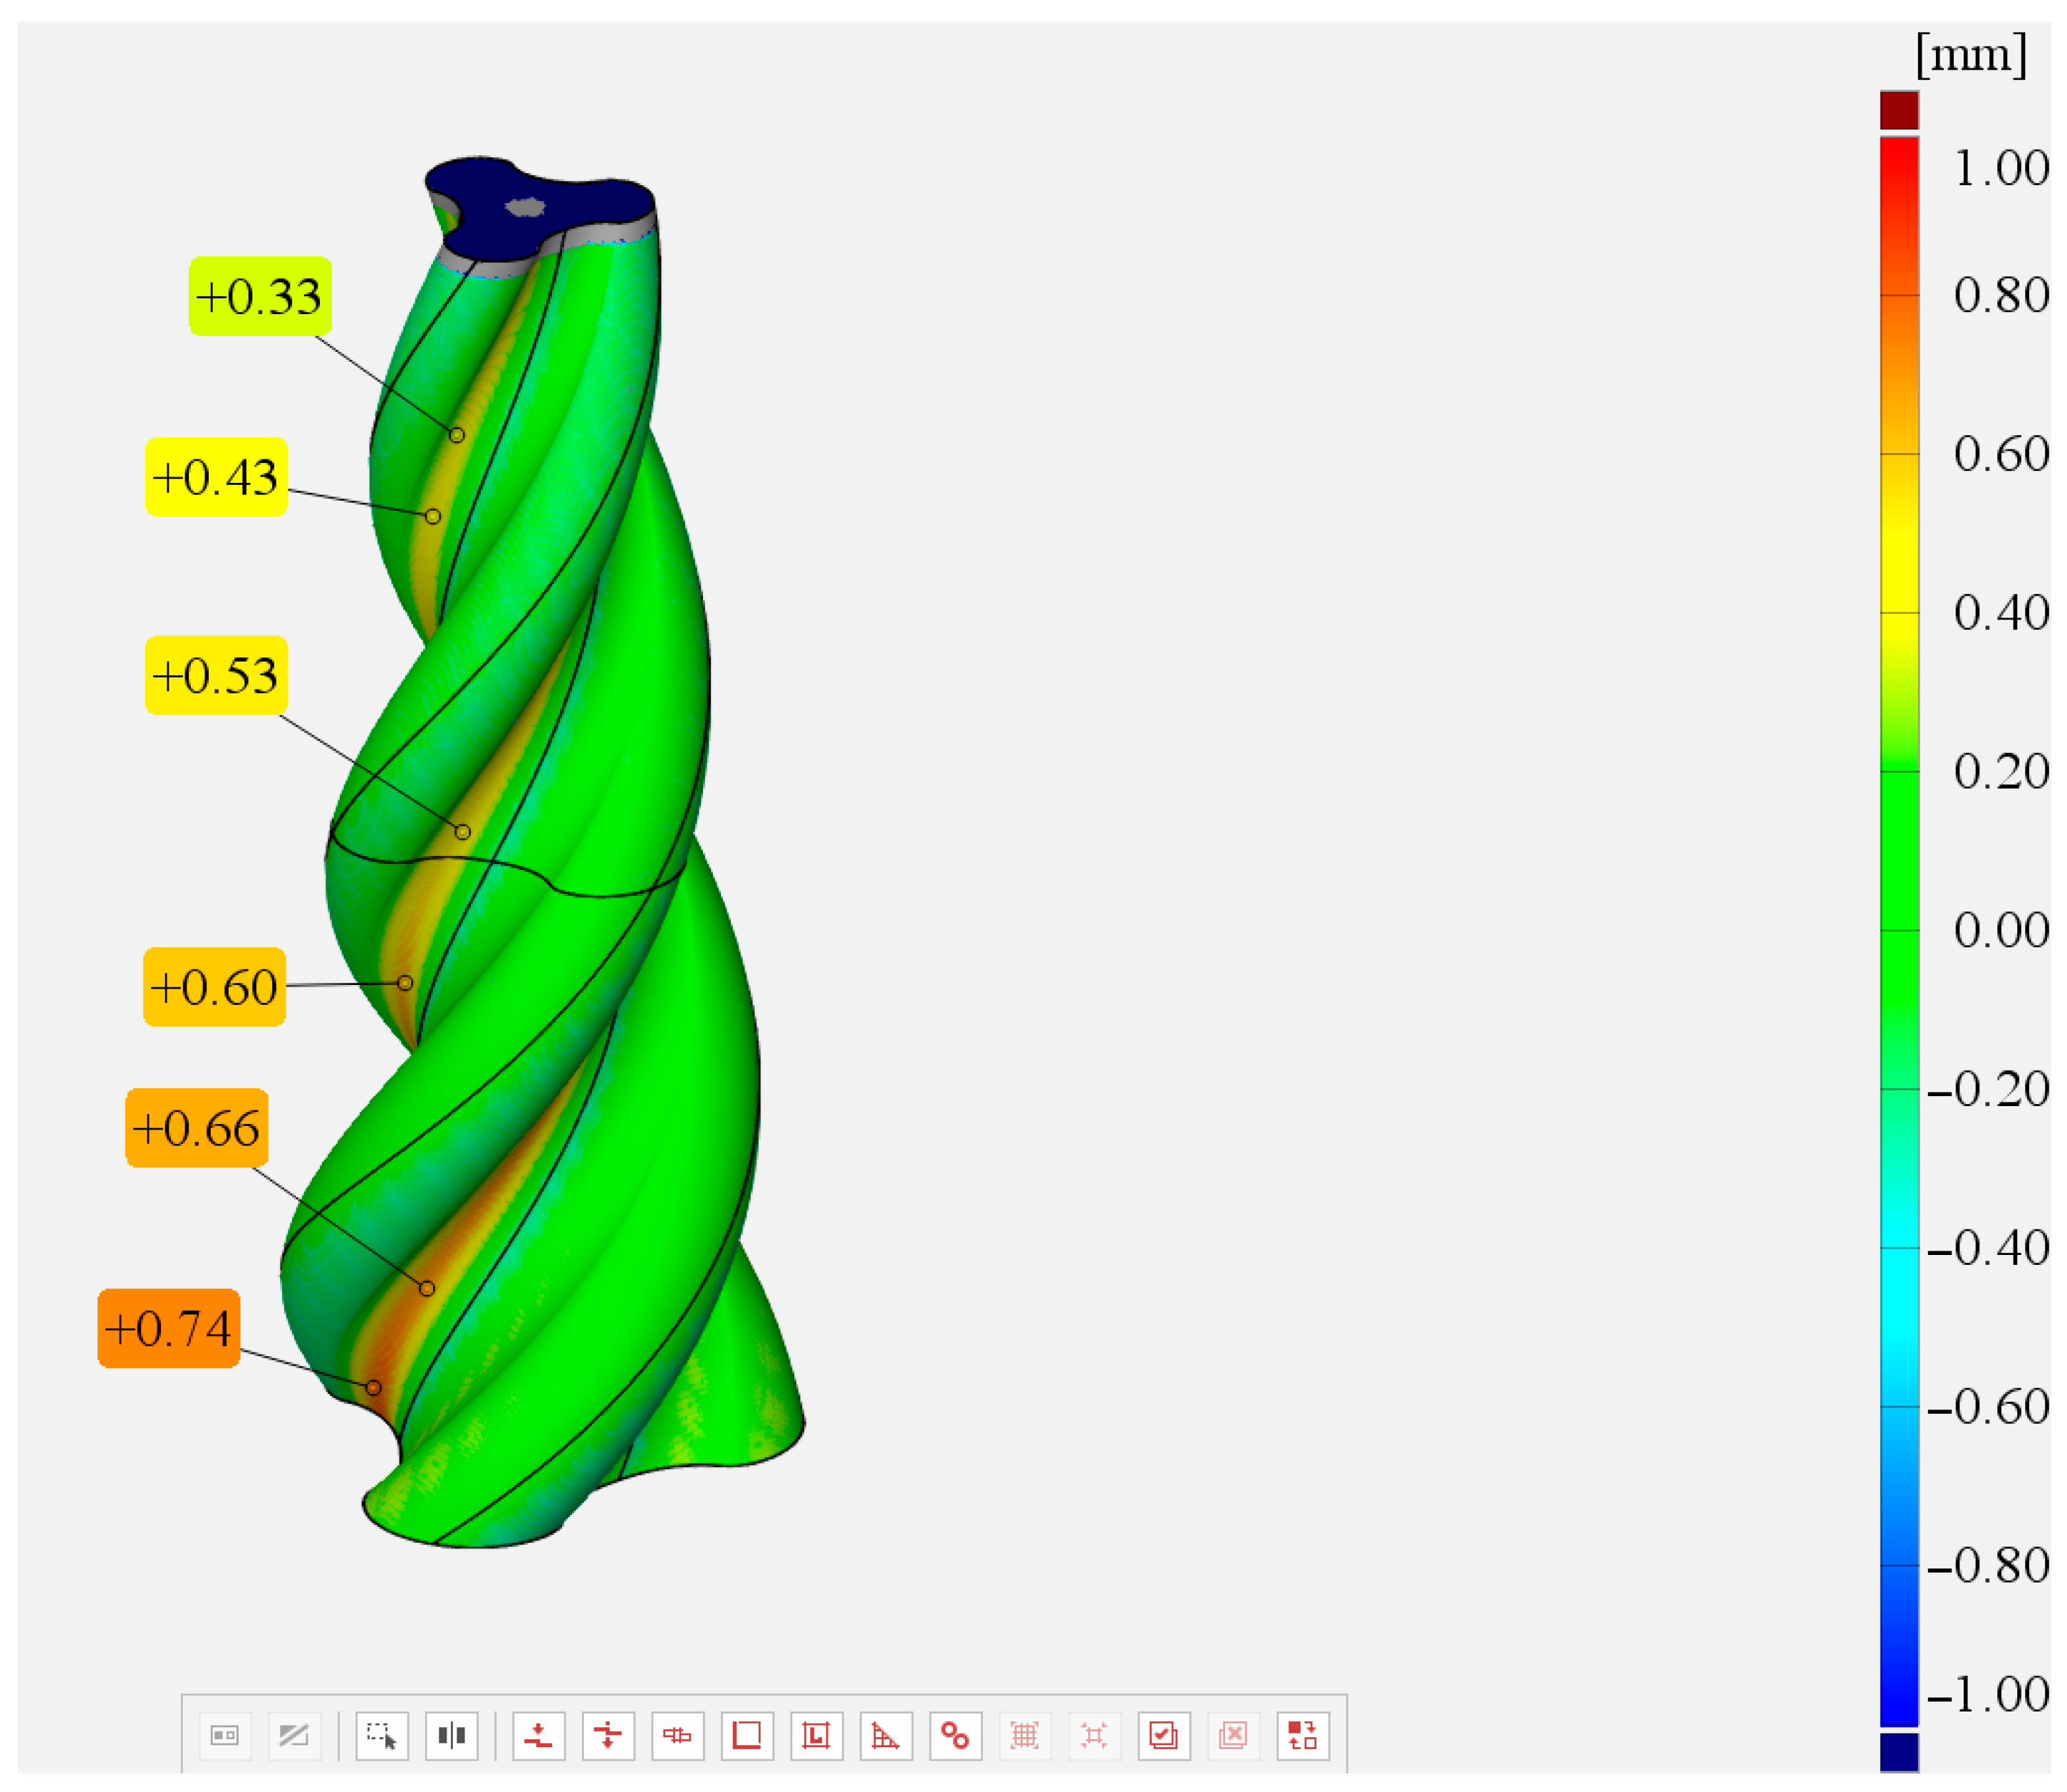Toggle the grayed two-box layout icon
This screenshot has height=1792, width=2067.
tap(225, 1735)
